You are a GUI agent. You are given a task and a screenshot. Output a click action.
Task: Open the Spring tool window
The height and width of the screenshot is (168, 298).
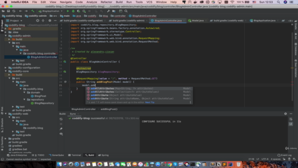point(103,155)
